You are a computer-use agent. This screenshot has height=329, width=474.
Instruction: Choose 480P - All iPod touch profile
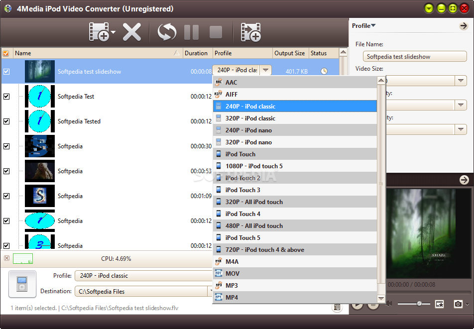point(295,225)
